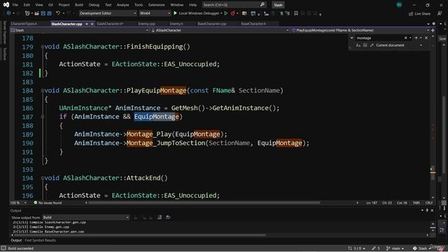Toggle regular expressions in find box
This screenshot has width=448, height=252.
click(372, 45)
